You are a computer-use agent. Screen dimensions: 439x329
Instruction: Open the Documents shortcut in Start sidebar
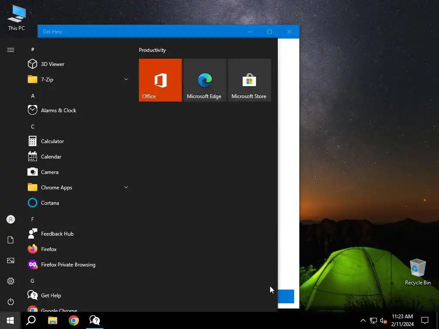pyautogui.click(x=11, y=240)
